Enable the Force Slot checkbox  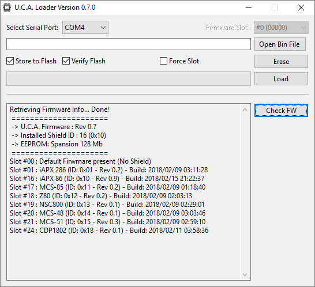click(163, 61)
